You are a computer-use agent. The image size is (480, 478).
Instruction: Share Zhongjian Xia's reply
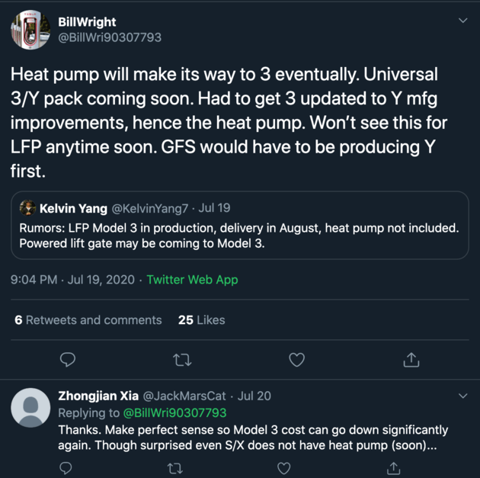[393, 468]
